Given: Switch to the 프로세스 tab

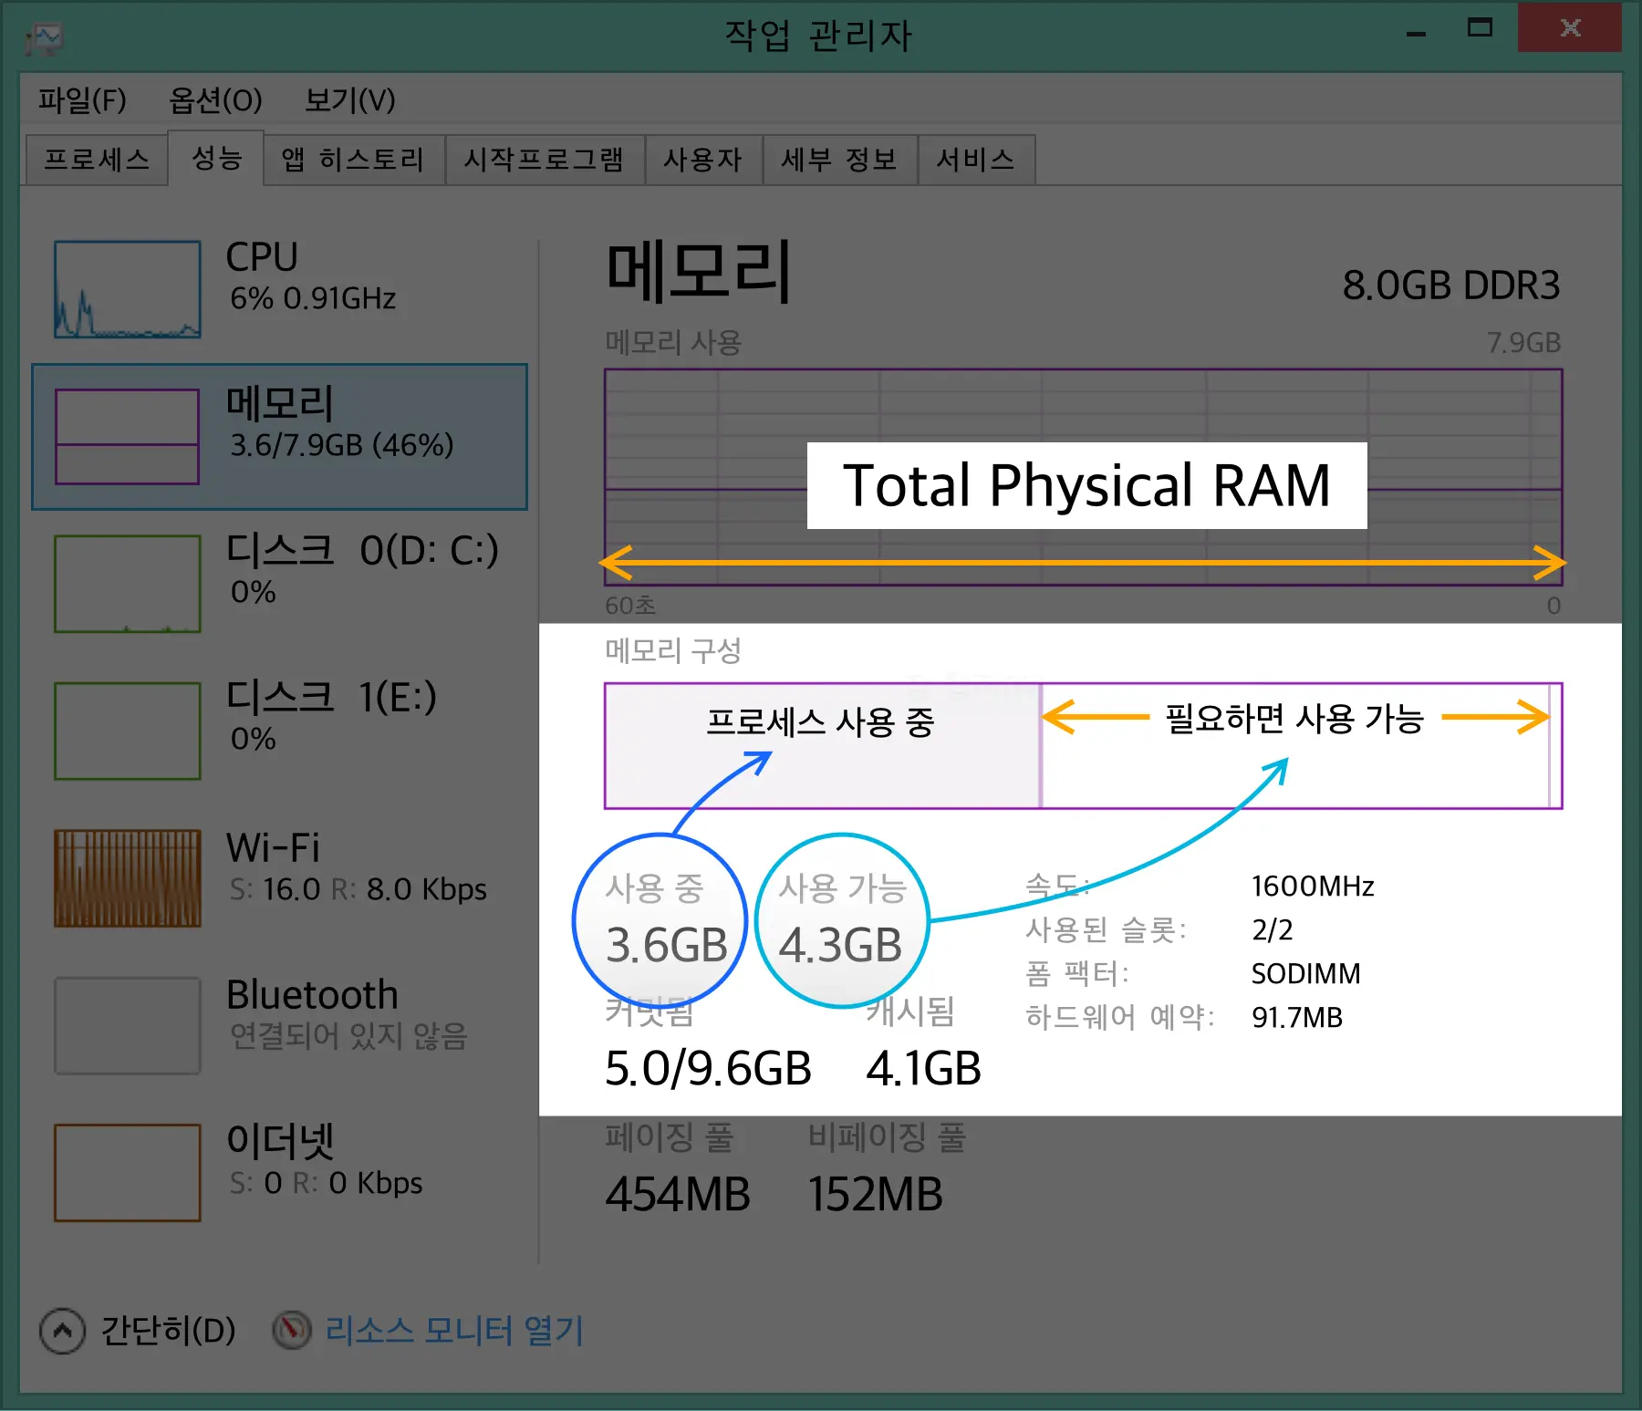Looking at the screenshot, I should click(97, 160).
